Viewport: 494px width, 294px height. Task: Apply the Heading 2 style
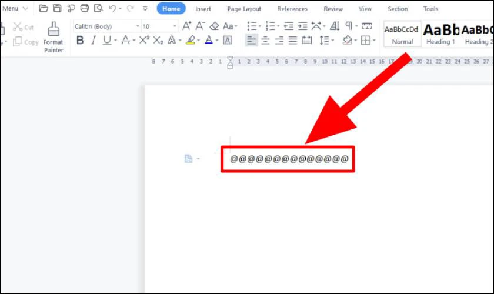coord(478,34)
